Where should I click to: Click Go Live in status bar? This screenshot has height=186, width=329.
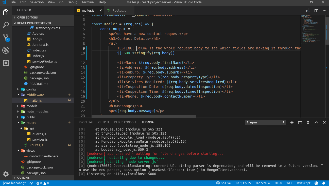(223, 183)
